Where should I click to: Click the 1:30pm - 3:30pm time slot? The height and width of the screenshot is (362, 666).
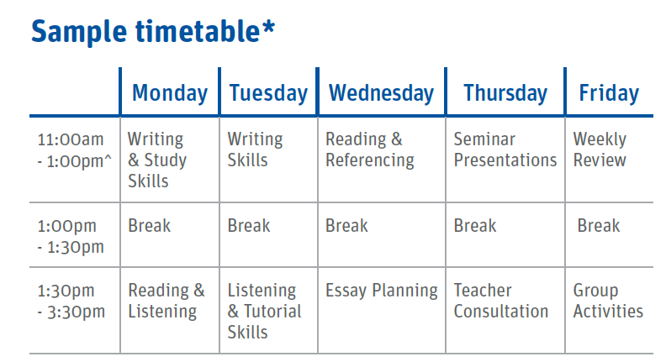71,301
